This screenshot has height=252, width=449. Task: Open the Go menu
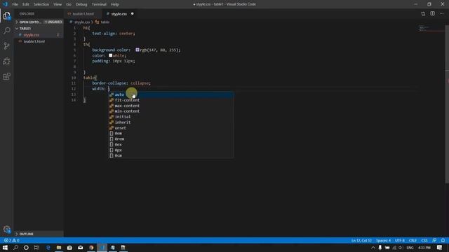[x=69, y=4]
